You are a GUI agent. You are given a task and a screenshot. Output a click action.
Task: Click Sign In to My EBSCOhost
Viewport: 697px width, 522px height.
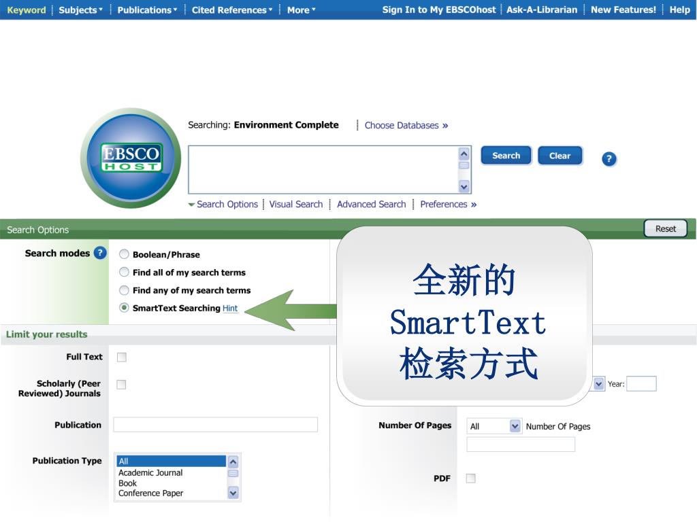pyautogui.click(x=439, y=10)
